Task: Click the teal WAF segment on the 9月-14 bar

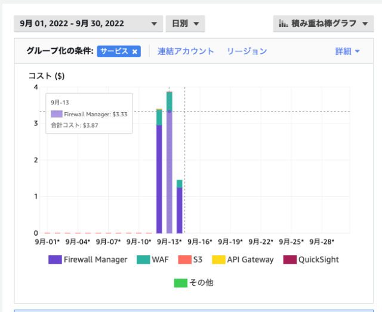Action: 180,184
